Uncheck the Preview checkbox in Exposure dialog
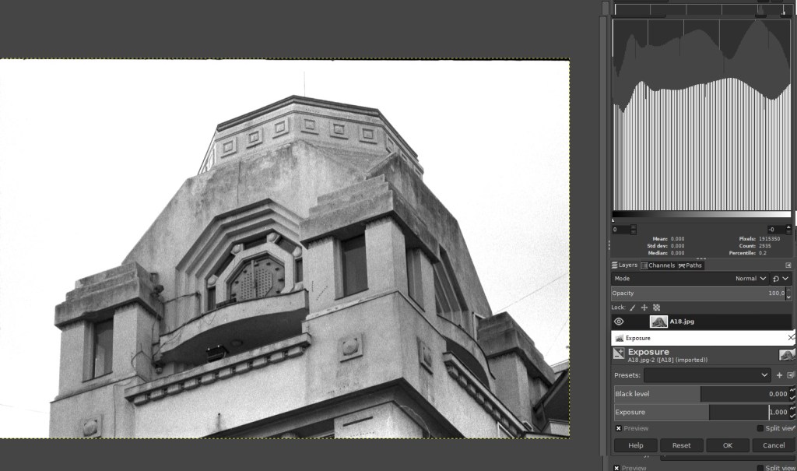This screenshot has height=471, width=797. pos(619,428)
